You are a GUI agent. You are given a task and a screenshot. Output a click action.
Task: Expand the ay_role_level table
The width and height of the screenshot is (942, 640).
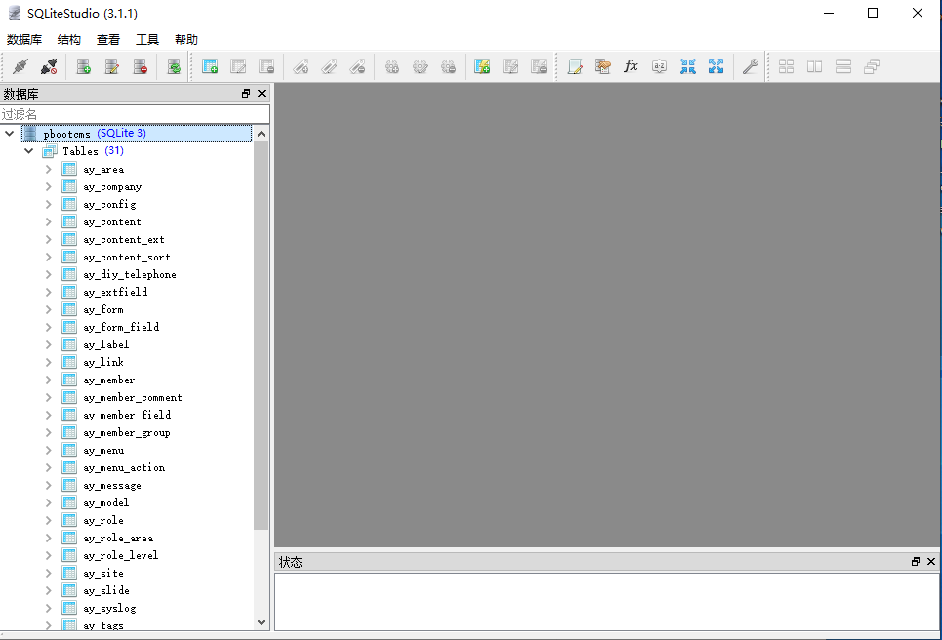[49, 555]
